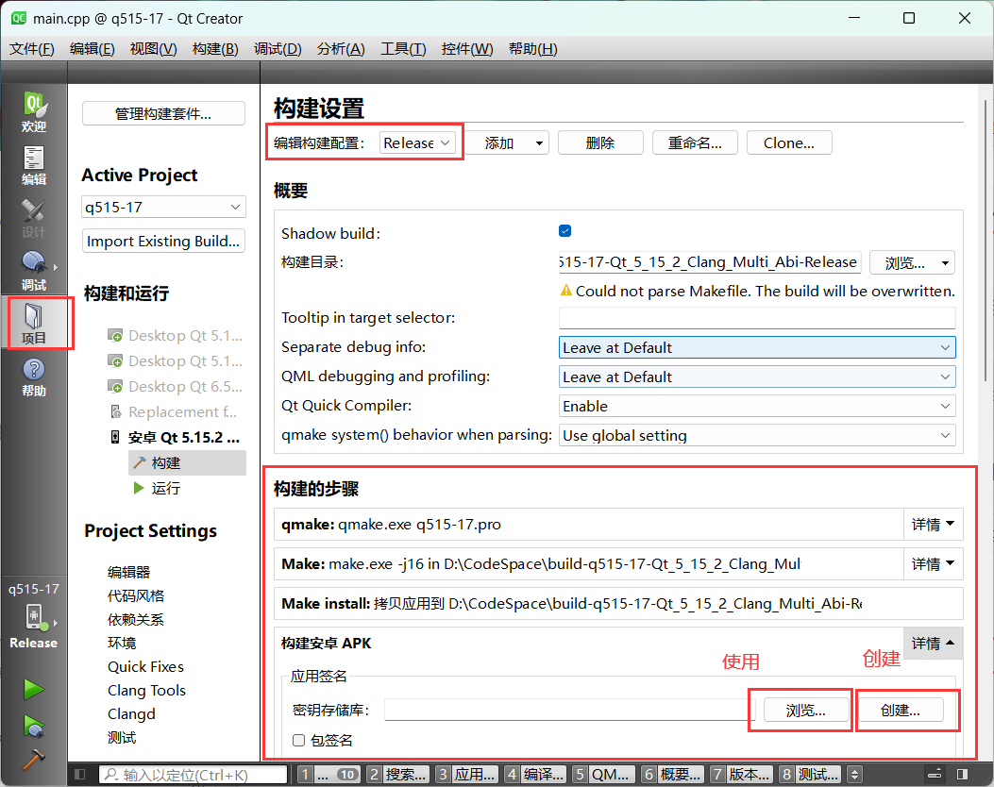Open the 构建(B) menu

pos(214,49)
